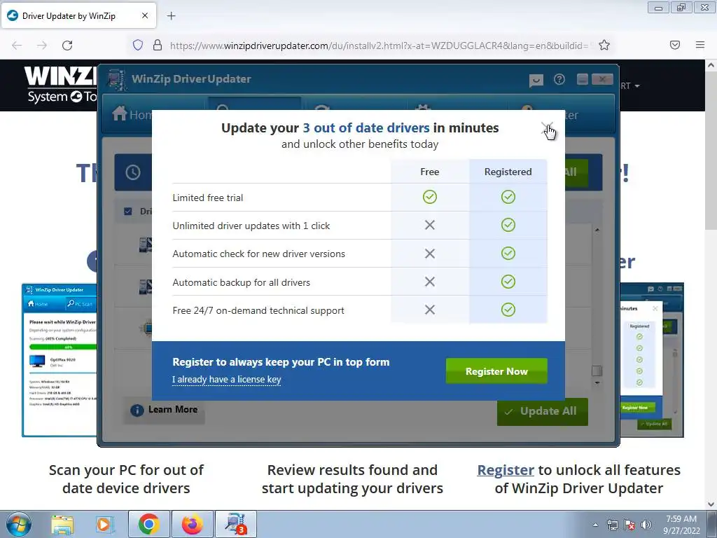
Task: Show hidden system tray icons arrow
Action: point(595,525)
